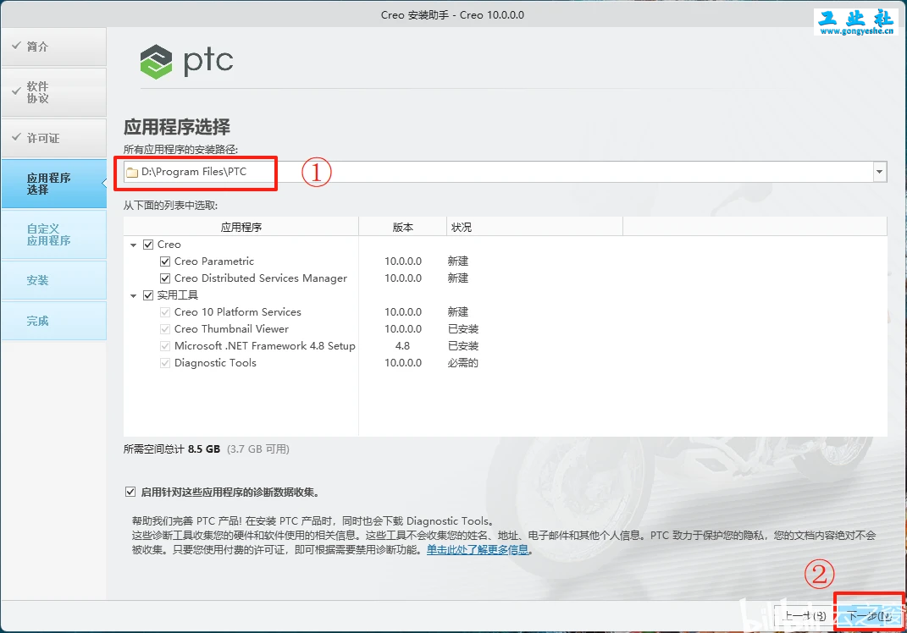Collapse the 实用工具 group
This screenshot has height=633, width=907.
point(133,296)
